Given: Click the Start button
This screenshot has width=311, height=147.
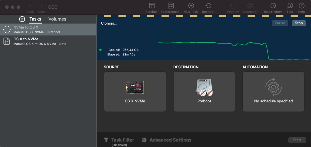Looking at the screenshot, I should click(x=297, y=140).
